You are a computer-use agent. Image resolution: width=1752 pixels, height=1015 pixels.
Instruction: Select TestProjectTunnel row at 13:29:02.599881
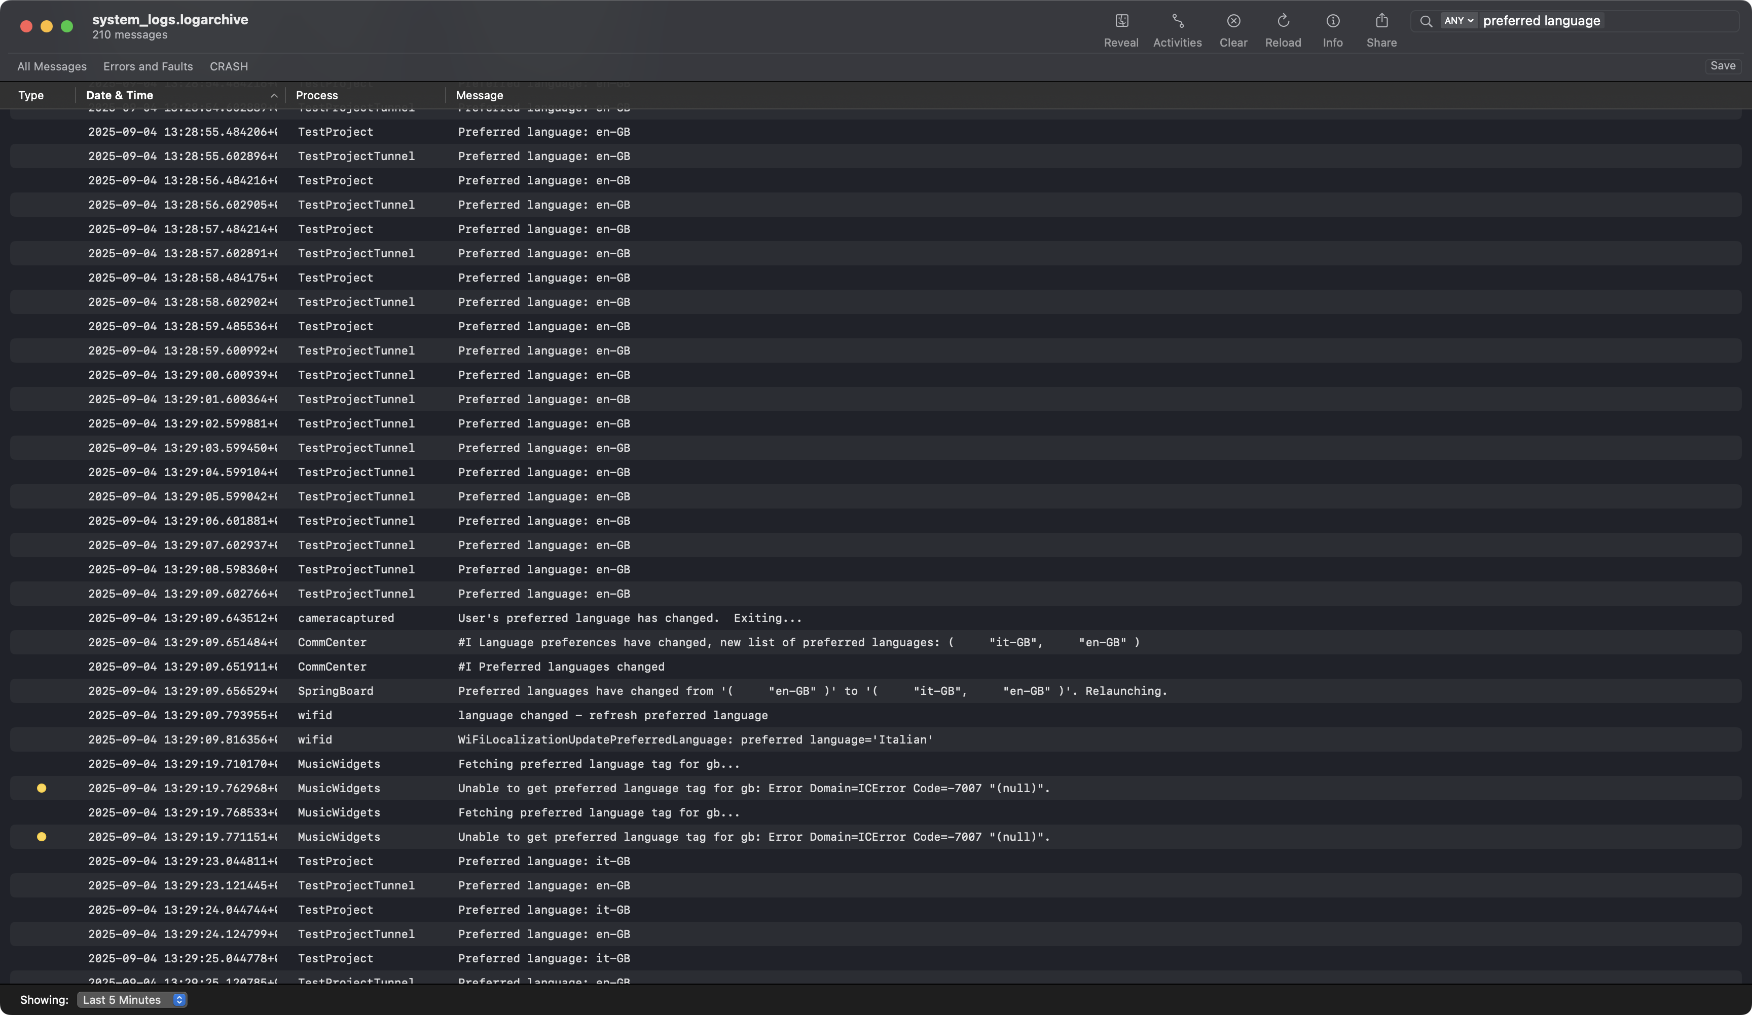(875, 423)
